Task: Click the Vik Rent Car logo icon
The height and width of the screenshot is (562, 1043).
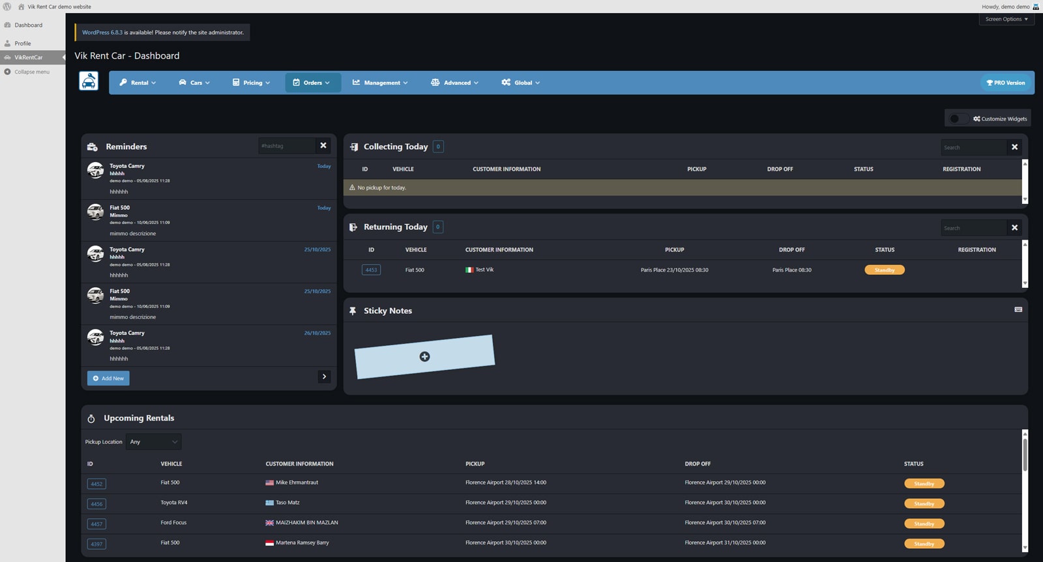Action: tap(89, 81)
